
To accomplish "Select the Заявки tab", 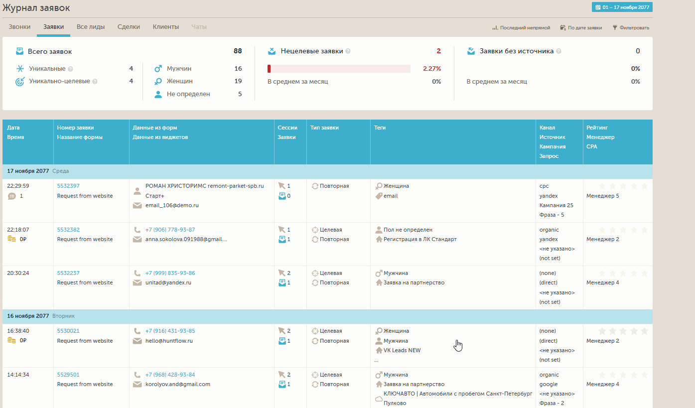I will [x=53, y=27].
